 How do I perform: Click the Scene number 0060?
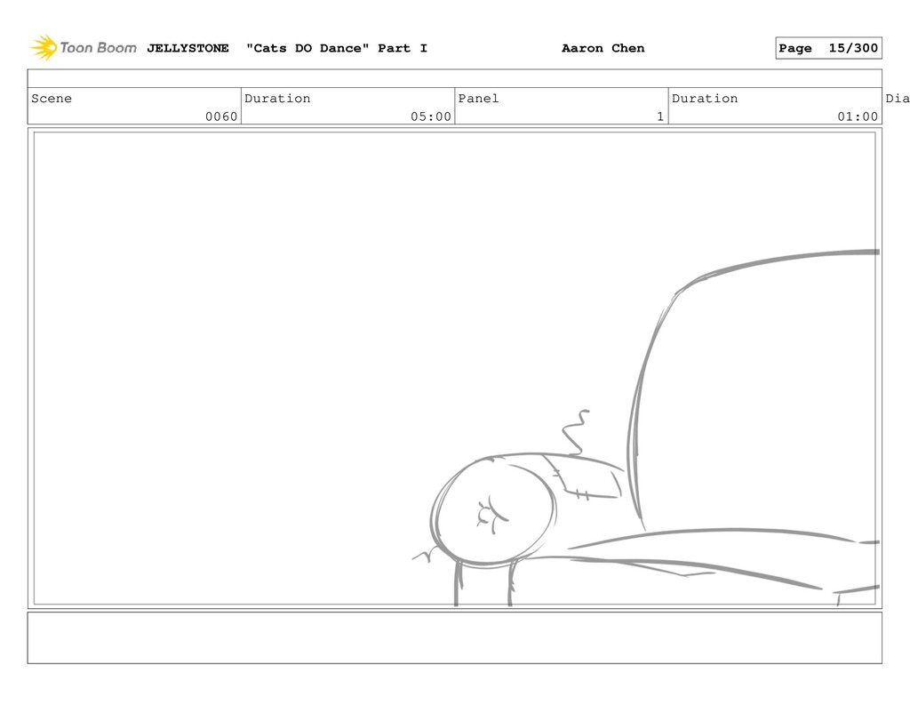[x=221, y=116]
